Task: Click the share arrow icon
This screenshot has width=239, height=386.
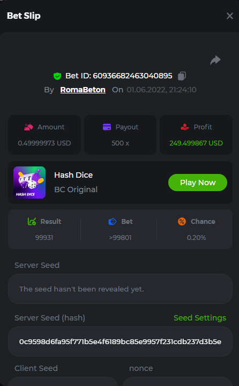Action: [x=215, y=60]
